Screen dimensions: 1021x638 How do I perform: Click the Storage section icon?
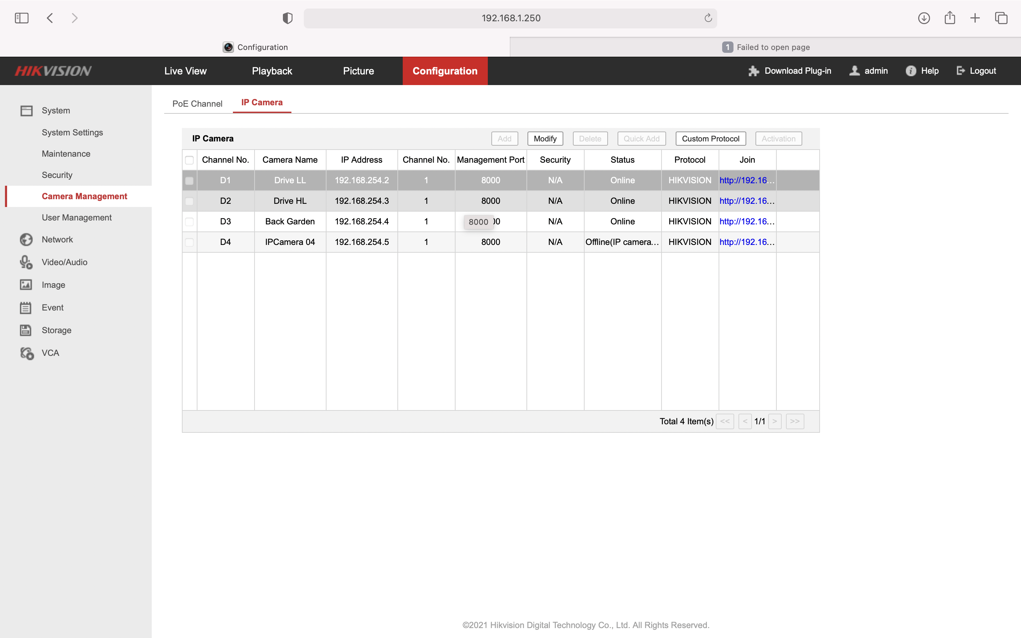26,330
